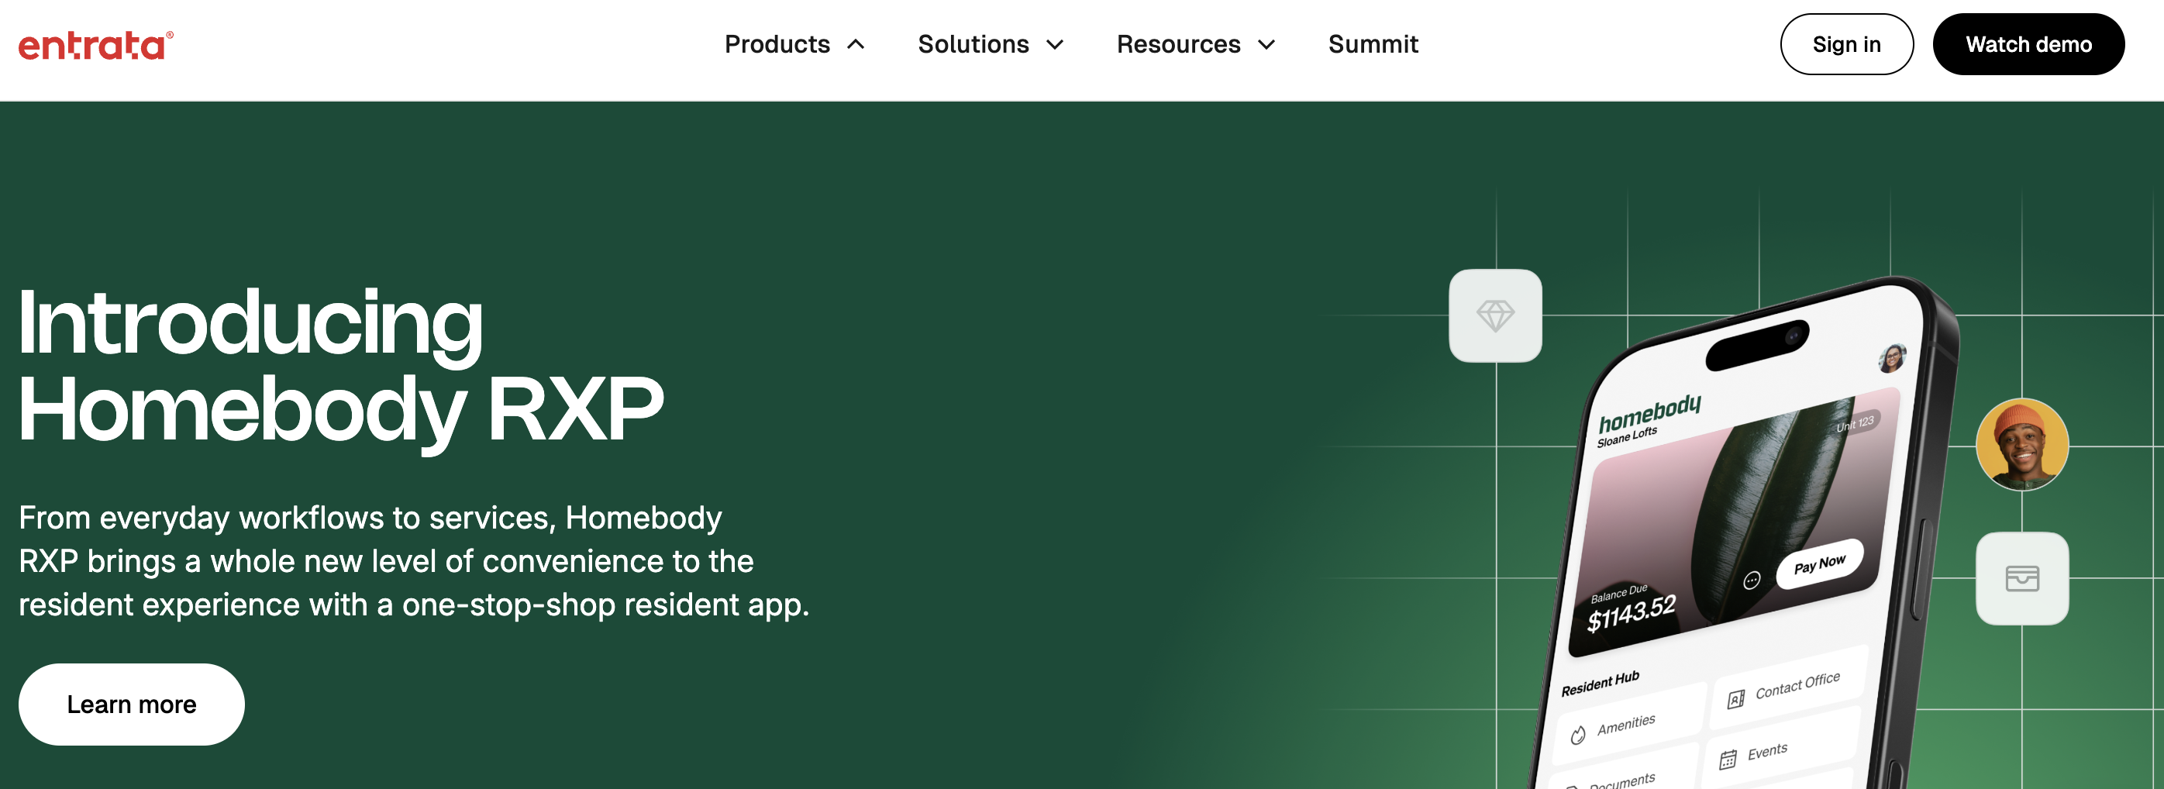This screenshot has height=789, width=2164.
Task: Click the "Balance Due" label
Action: (1619, 593)
